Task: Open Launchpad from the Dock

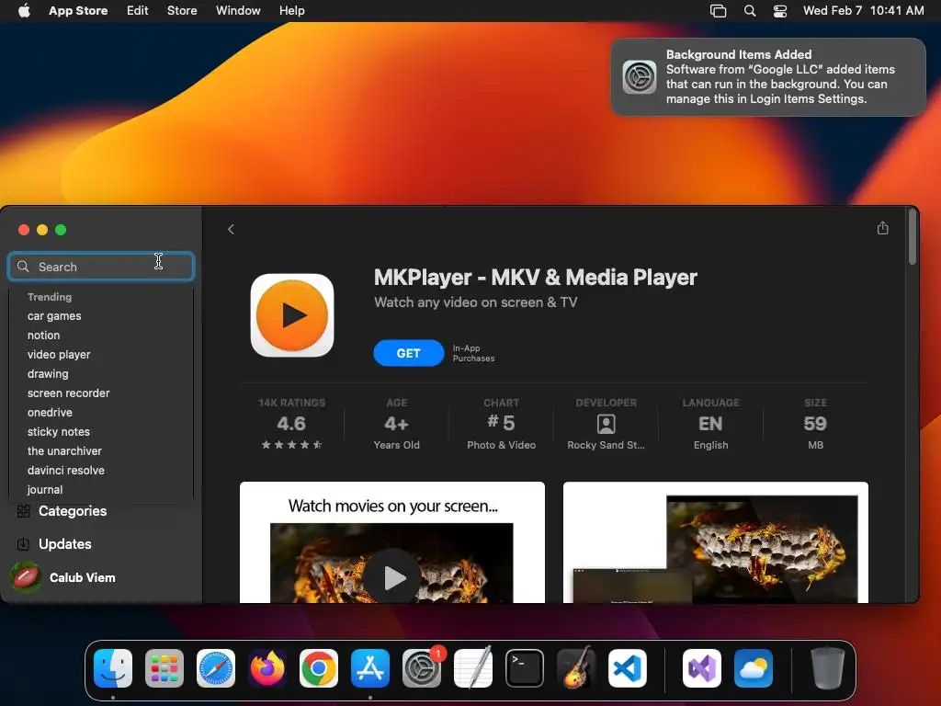Action: click(x=164, y=668)
